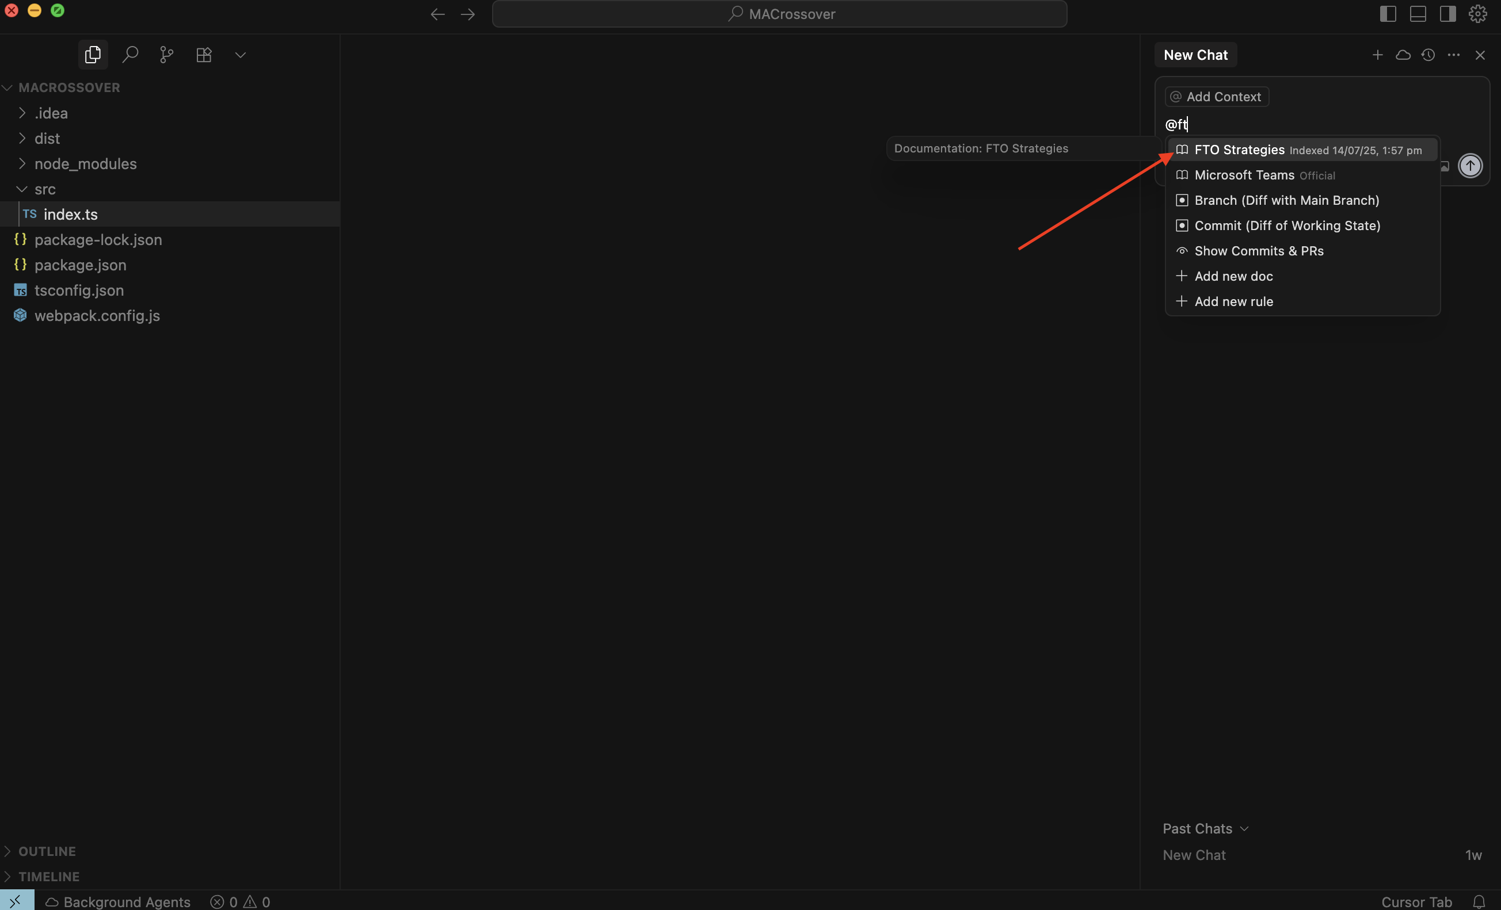Open the Source Control view icon
Viewport: 1501px width, 910px height.
166,55
